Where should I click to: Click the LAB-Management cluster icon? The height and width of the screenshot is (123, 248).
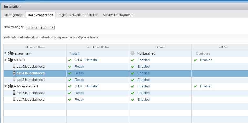pos(10,86)
